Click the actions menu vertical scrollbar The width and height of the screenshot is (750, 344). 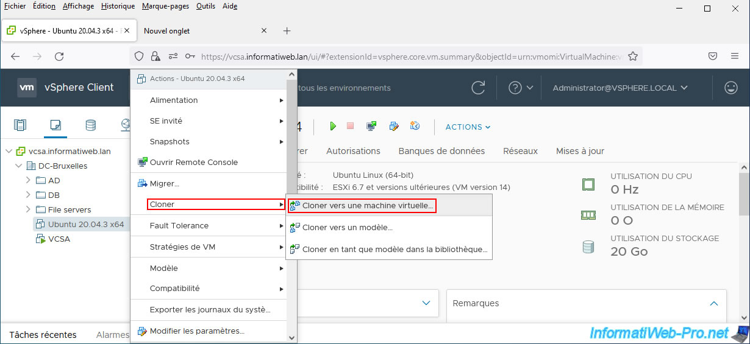pyautogui.click(x=291, y=207)
